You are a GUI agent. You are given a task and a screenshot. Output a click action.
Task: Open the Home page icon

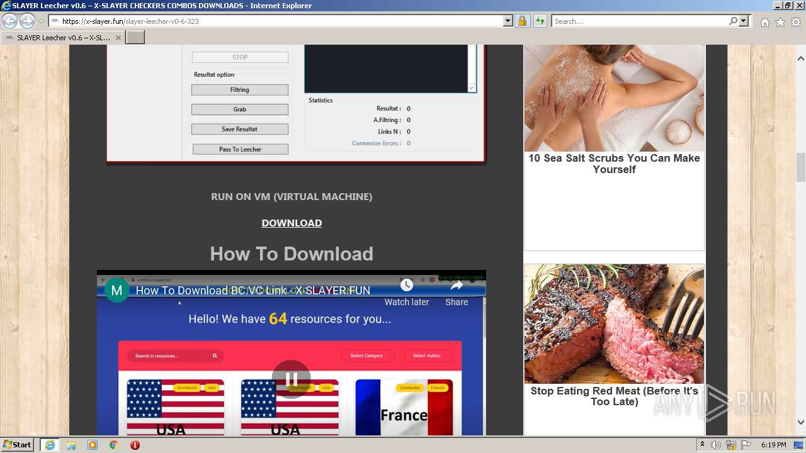click(x=764, y=22)
